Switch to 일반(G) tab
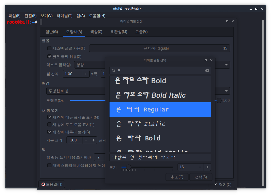The height and width of the screenshot is (195, 271). pos(52,32)
